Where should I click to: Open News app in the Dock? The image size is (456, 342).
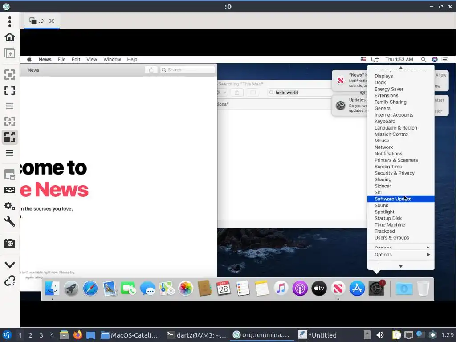coord(338,289)
